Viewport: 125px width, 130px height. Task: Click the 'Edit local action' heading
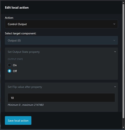point(17,8)
